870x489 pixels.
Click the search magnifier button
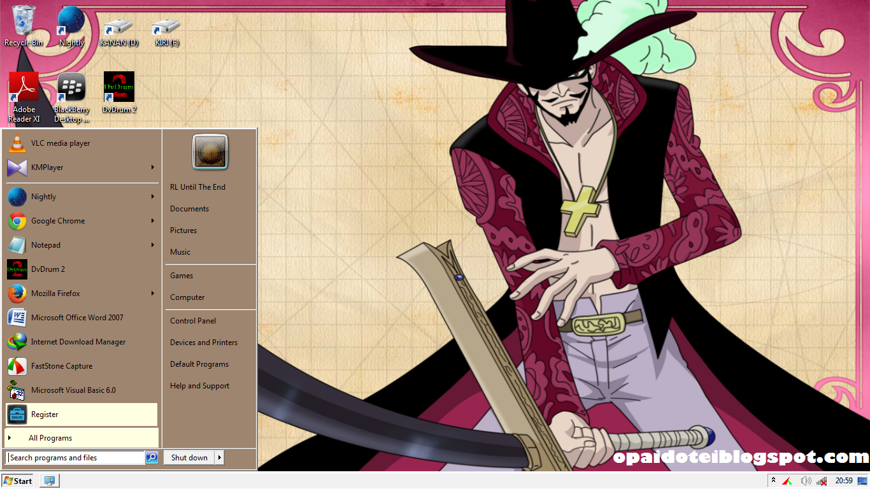tap(152, 457)
